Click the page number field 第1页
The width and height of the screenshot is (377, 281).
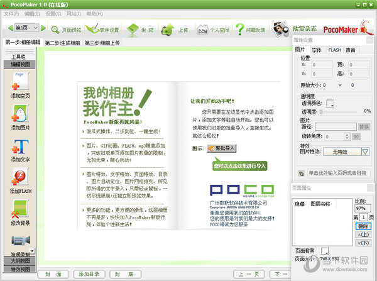tap(364, 218)
